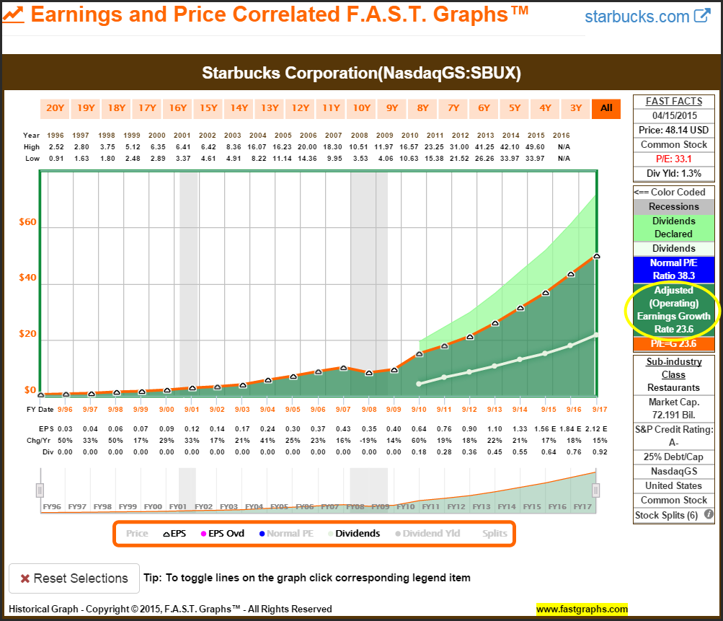Click the Normal P/E Ratio 38.3 blue box
723x621 pixels.
click(674, 270)
